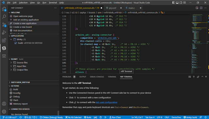This screenshot has height=119, width=209.
Task: Click the 'No Kit Selected' status item
Action: coord(73,117)
